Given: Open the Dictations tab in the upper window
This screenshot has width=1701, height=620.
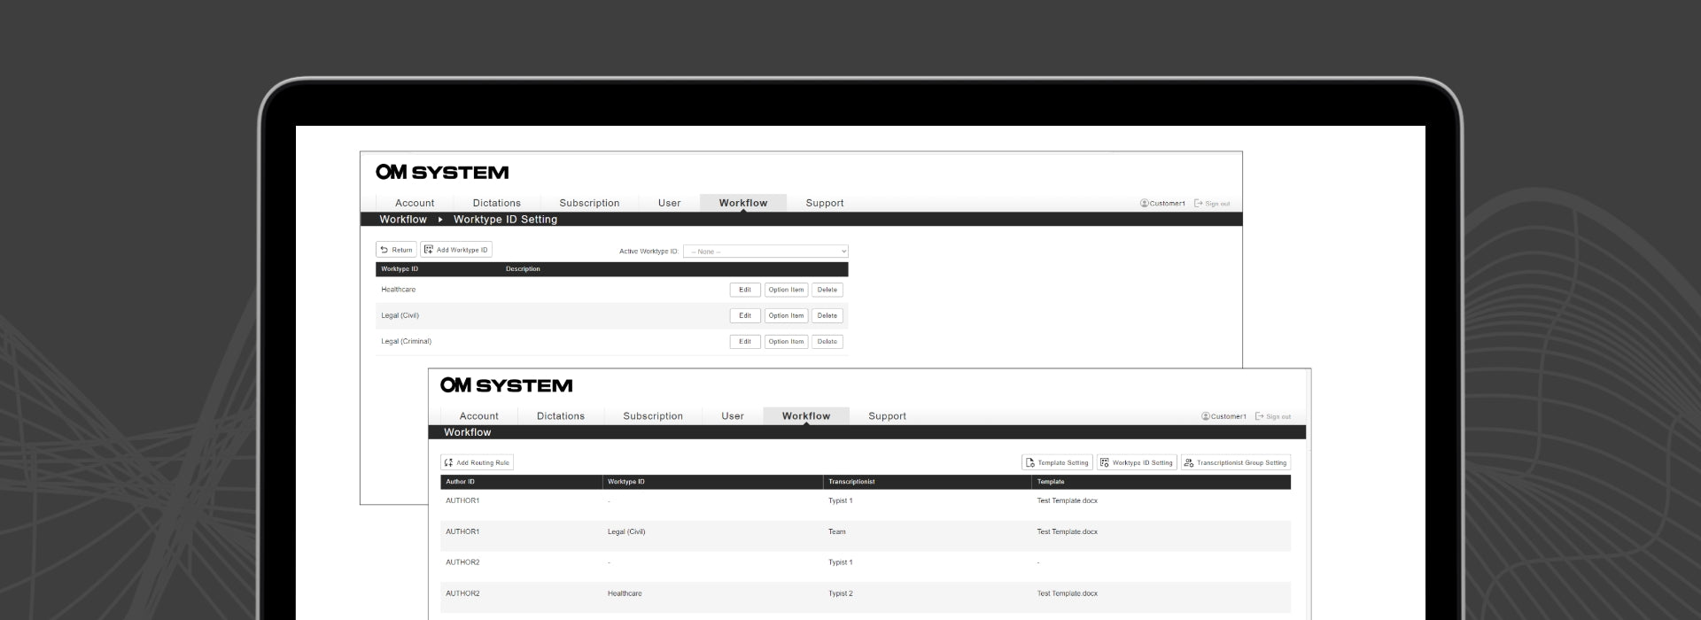Looking at the screenshot, I should 496,203.
